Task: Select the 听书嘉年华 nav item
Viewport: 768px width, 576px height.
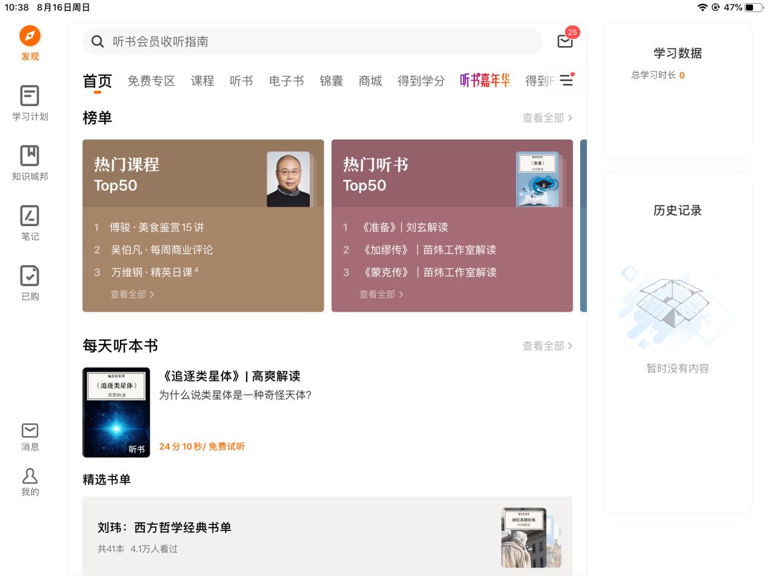Action: tap(485, 79)
